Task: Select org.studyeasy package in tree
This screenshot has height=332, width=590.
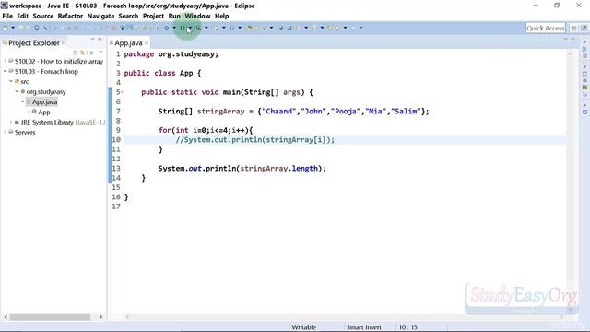Action: pos(46,91)
